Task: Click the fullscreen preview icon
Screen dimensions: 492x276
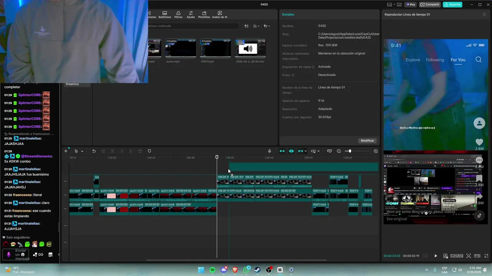Action: click(485, 256)
